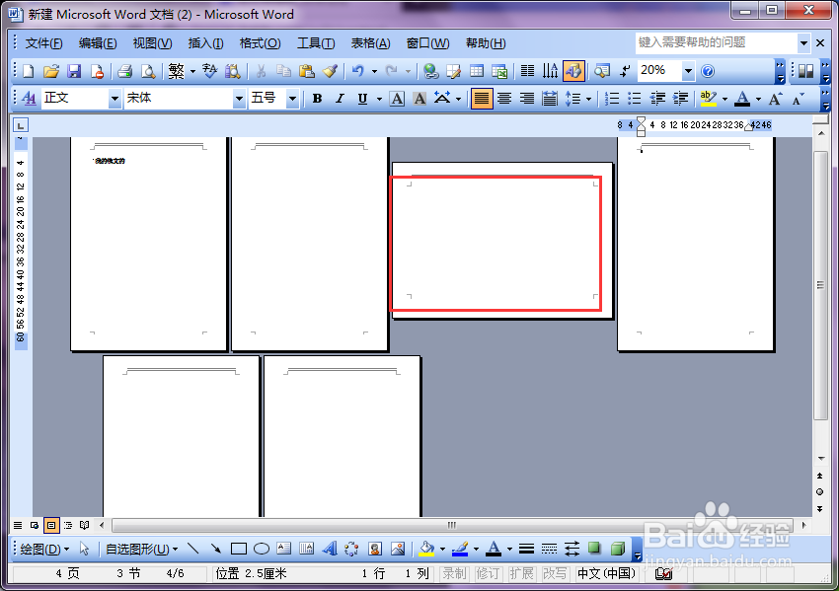Toggle Bold formatting
The width and height of the screenshot is (839, 591).
pos(317,99)
